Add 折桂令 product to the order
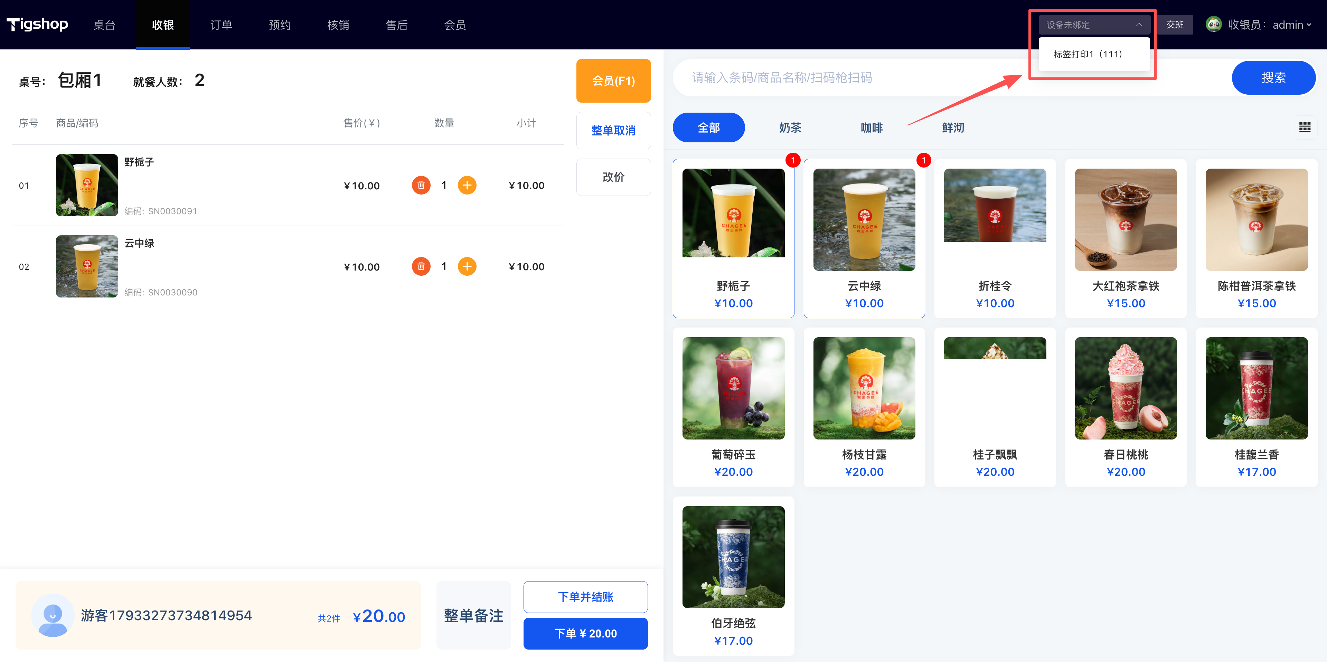 pyautogui.click(x=995, y=238)
